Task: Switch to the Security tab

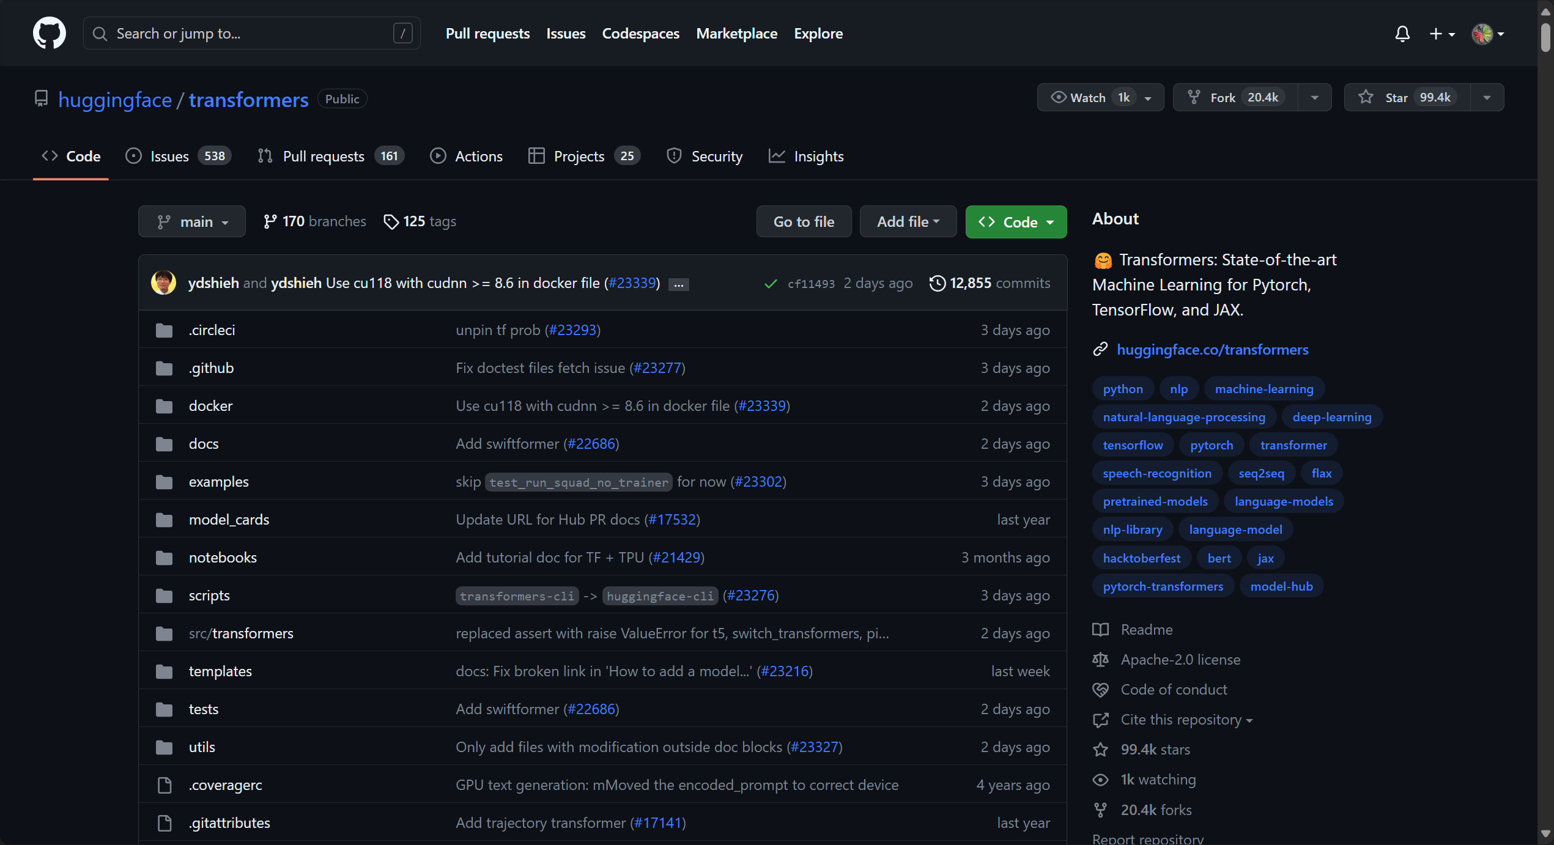Action: tap(705, 157)
